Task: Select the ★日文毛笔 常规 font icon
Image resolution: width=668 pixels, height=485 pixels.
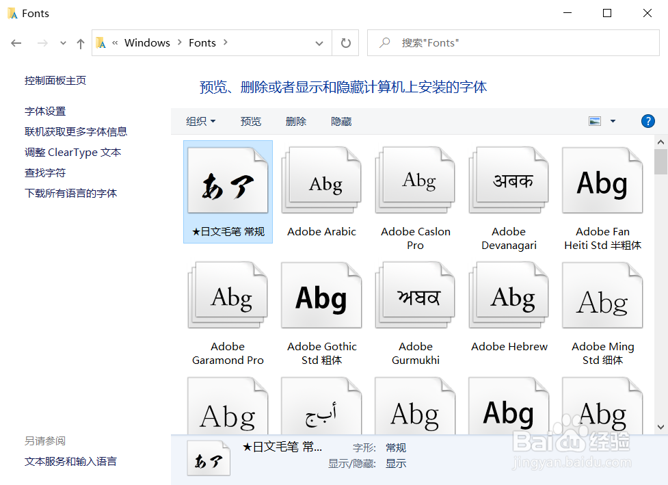Action: (228, 181)
